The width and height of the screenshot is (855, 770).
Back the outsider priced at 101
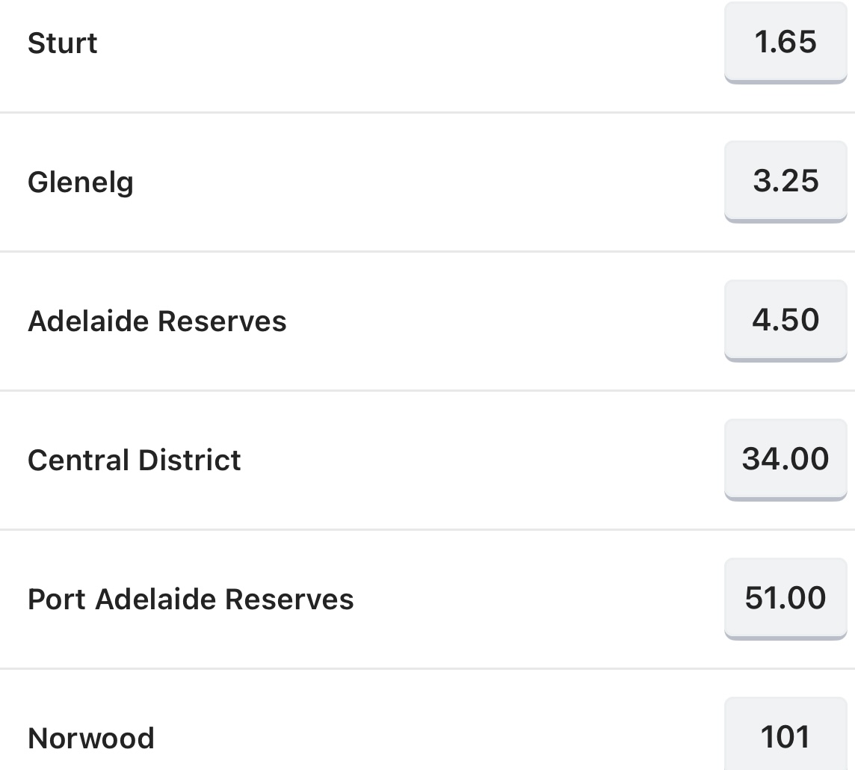pyautogui.click(x=785, y=734)
